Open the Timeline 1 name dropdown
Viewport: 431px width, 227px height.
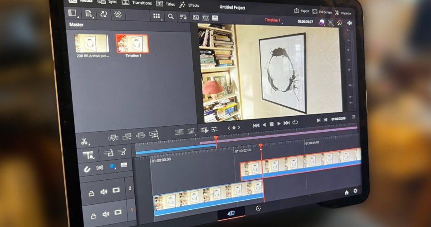point(273,20)
